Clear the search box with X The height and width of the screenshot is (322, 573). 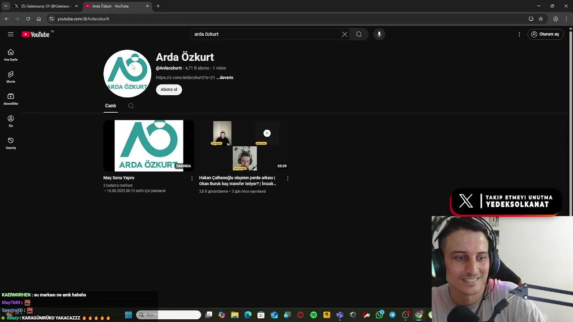coord(345,34)
